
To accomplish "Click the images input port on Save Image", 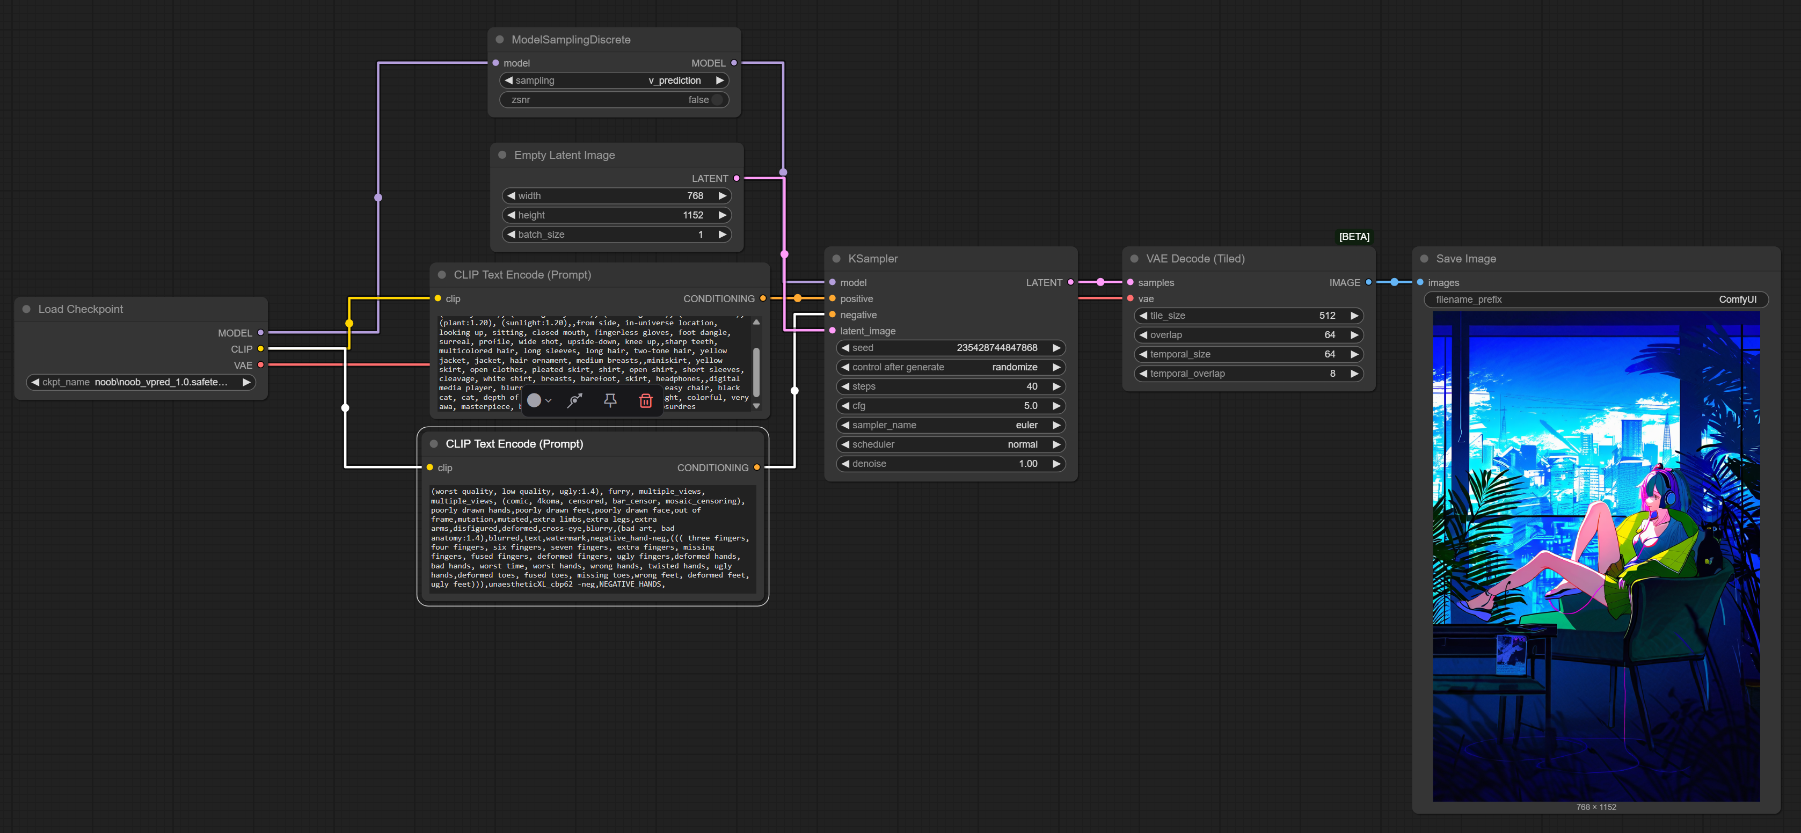I will (x=1420, y=282).
